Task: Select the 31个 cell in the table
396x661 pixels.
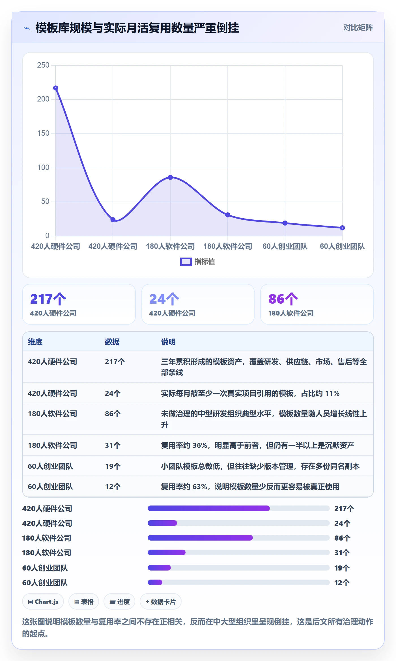Action: [x=113, y=445]
